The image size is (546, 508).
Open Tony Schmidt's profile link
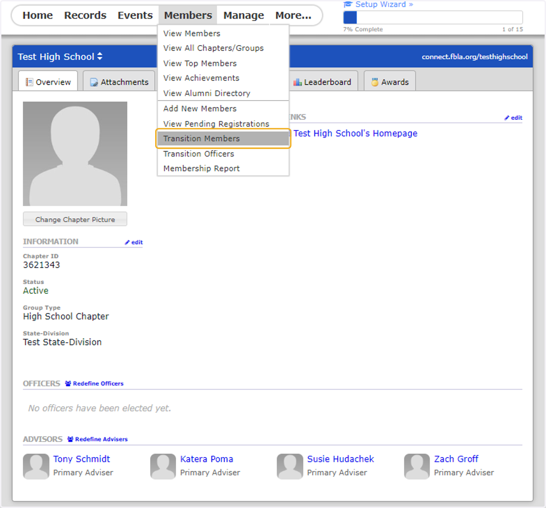pos(81,459)
